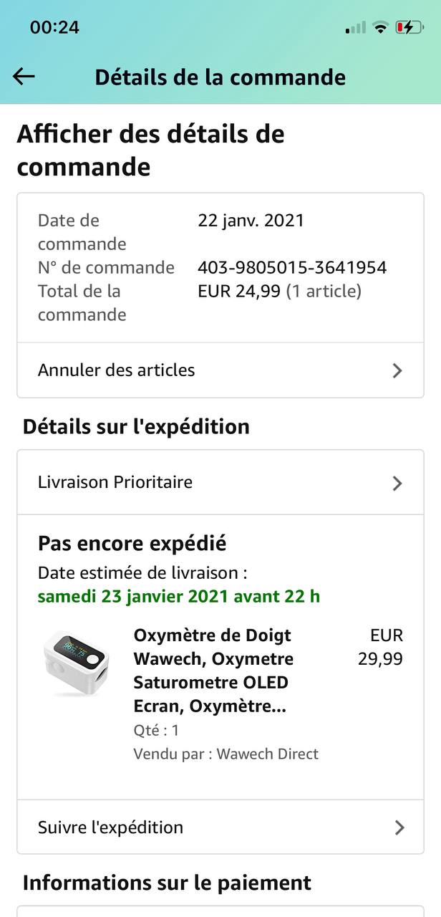Tap the battery charging icon

(409, 28)
